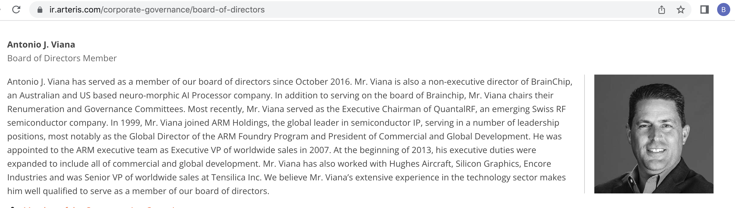Click Antonio J. Viana's portrait photo
The width and height of the screenshot is (735, 208).
pyautogui.click(x=654, y=134)
